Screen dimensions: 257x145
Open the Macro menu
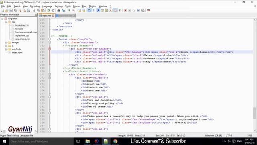[x=76, y=6]
